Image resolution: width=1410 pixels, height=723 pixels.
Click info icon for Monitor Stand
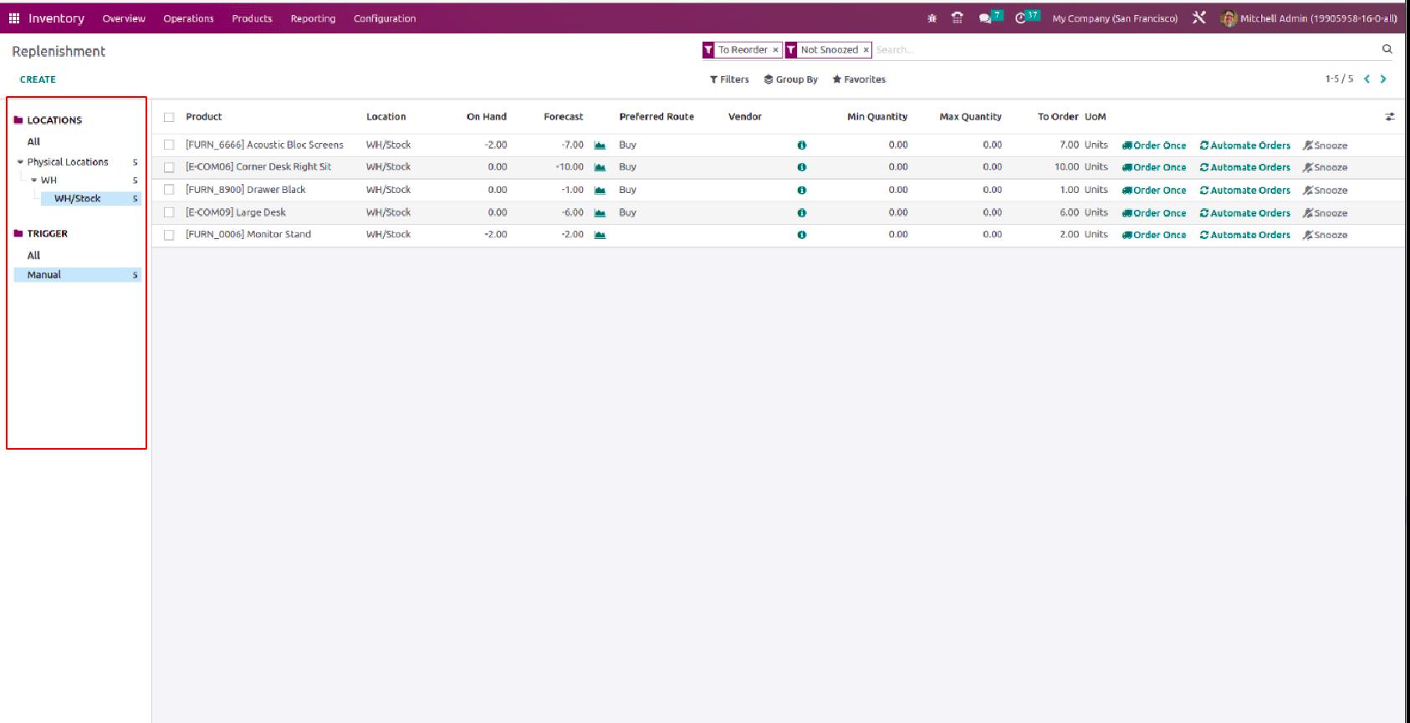point(802,235)
